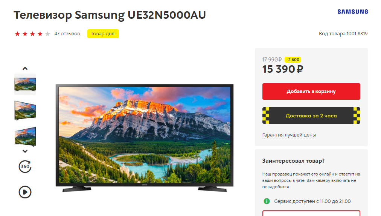The height and width of the screenshot is (216, 381).
Task: Open the 47 отзывов reviews link
Action: coord(67,34)
